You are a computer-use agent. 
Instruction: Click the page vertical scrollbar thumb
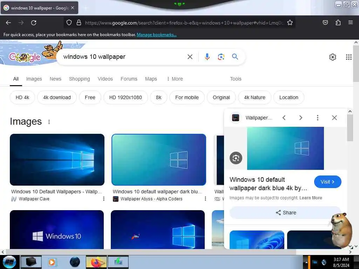pyautogui.click(x=356, y=63)
